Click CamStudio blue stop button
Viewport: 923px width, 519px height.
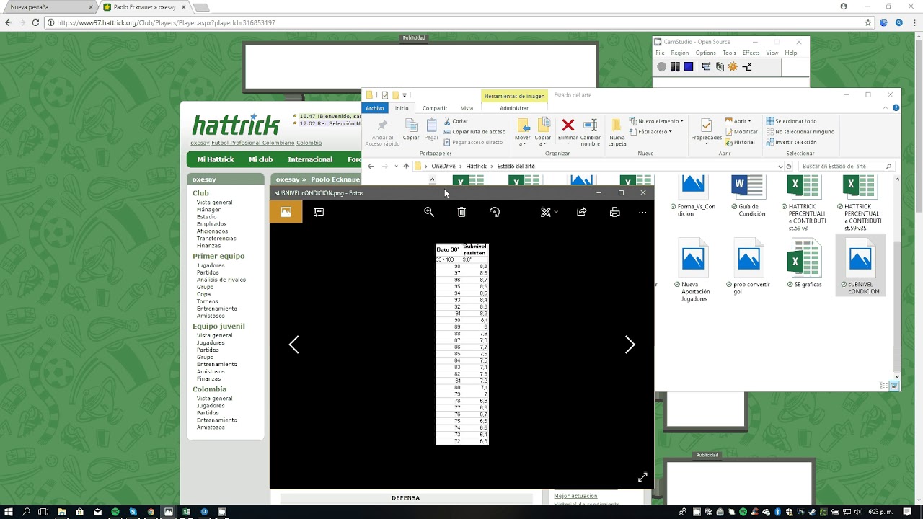coord(689,67)
